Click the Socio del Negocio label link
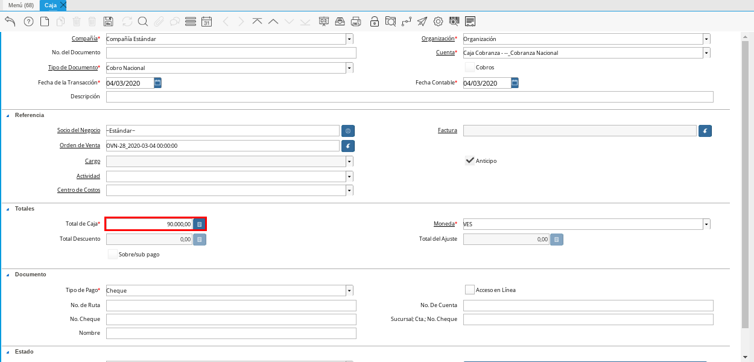 coord(78,130)
